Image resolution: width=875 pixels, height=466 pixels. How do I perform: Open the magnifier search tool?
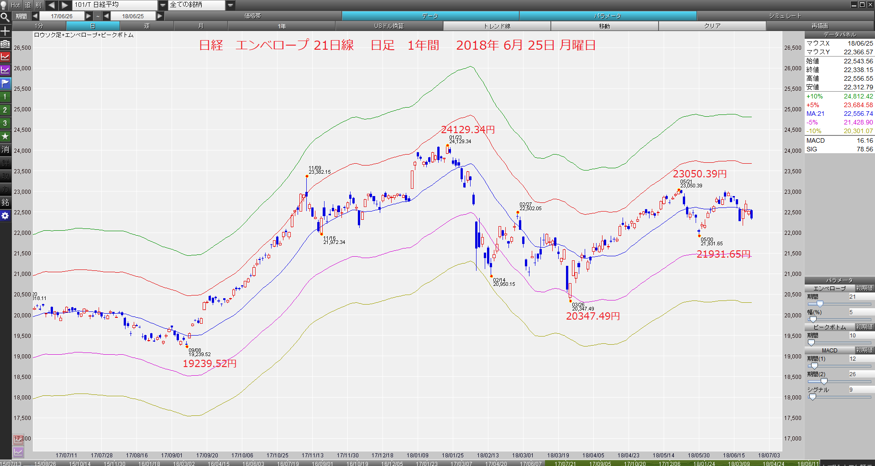click(5, 17)
